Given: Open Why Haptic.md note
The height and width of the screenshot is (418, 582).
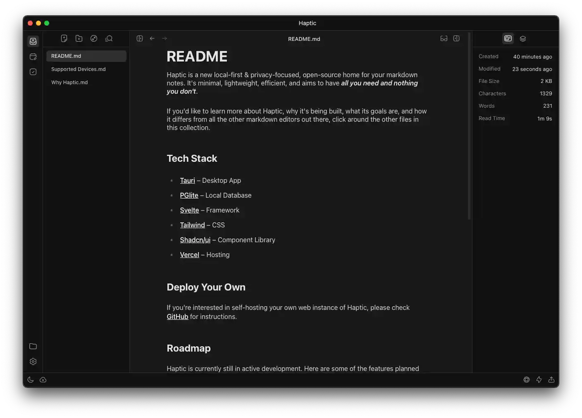Looking at the screenshot, I should tap(86, 83).
